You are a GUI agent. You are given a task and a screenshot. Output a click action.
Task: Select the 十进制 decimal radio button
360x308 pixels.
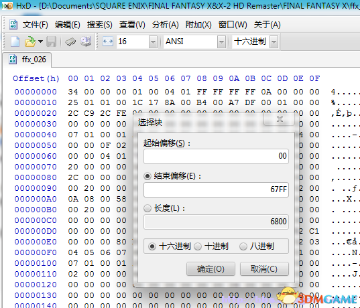point(198,246)
